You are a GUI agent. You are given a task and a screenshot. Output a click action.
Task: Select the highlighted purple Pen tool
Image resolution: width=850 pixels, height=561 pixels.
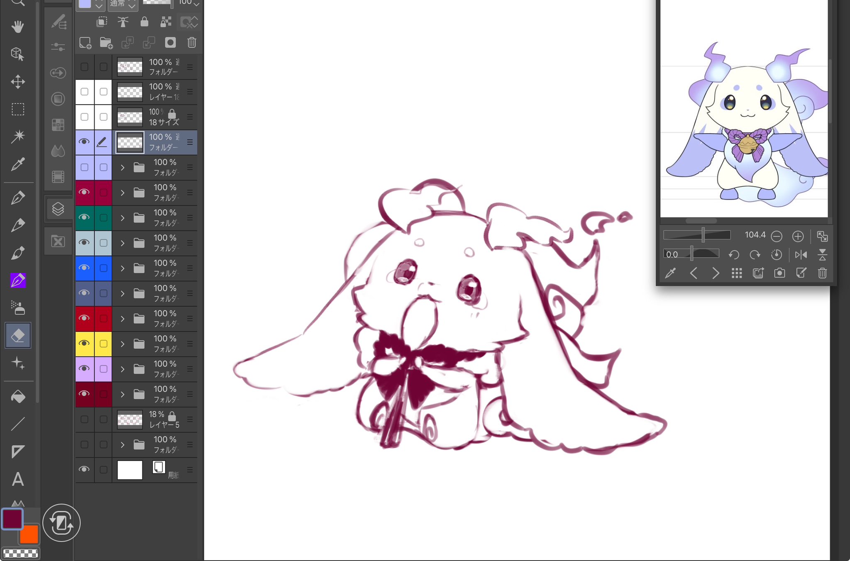(x=18, y=280)
